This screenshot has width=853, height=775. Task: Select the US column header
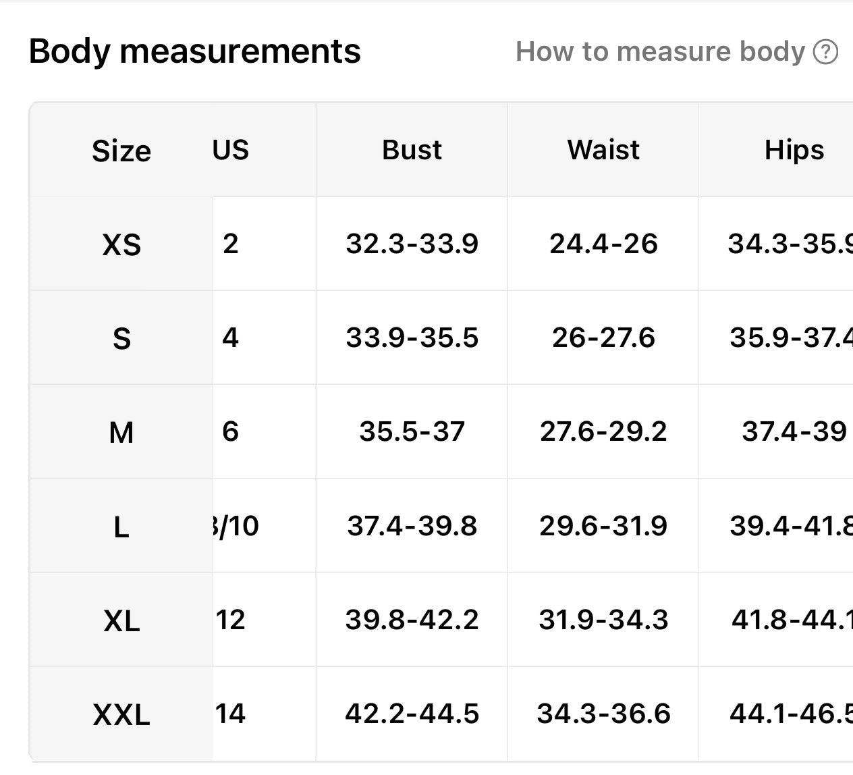(231, 150)
